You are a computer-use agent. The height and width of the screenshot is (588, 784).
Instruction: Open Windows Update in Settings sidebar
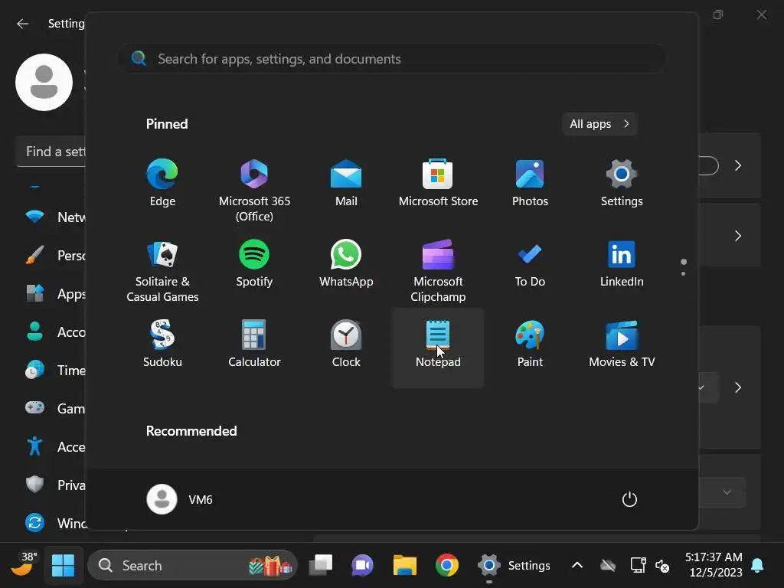tap(55, 524)
